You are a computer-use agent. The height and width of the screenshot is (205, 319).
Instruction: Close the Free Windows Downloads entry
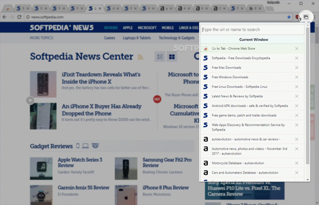tap(297, 77)
